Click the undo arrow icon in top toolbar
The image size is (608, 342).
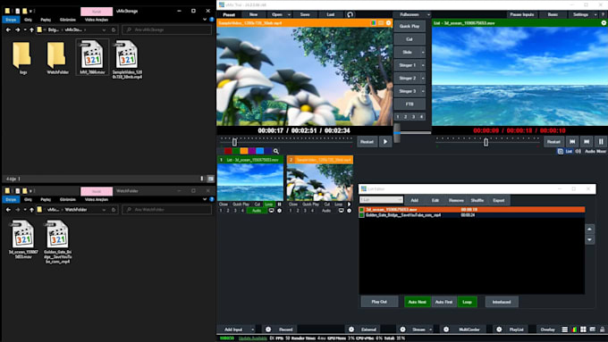click(350, 14)
